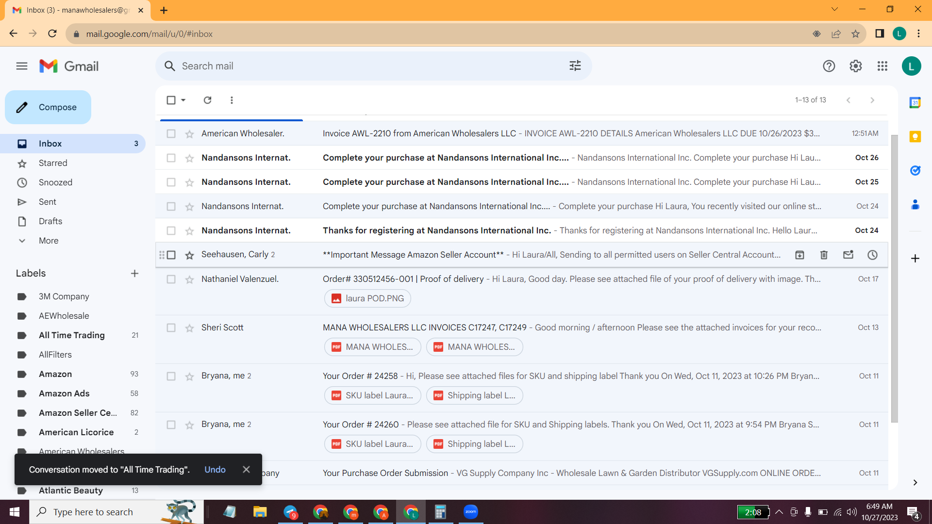Open Gmail Support help icon
932x524 pixels.
[x=829, y=66]
